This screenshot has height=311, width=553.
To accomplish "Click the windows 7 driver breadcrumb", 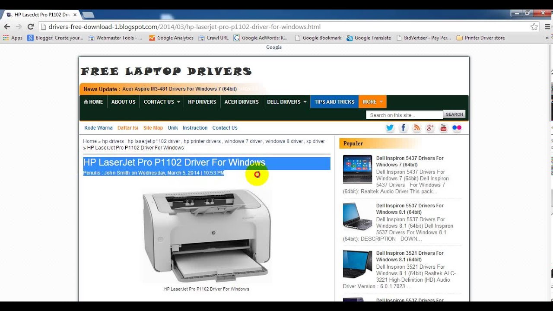I will [x=243, y=141].
